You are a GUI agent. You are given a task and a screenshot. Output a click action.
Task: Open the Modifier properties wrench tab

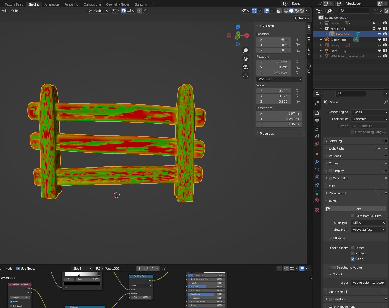(317, 161)
